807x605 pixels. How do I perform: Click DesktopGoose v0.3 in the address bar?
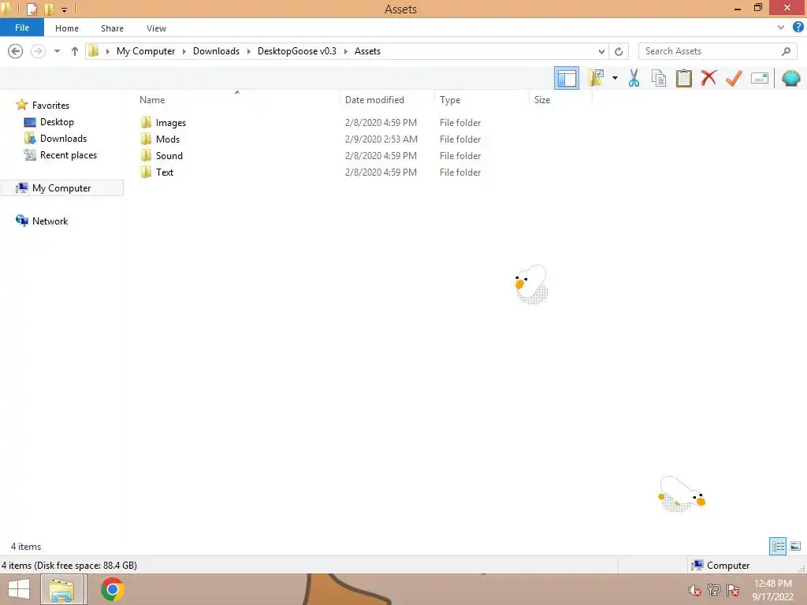297,51
